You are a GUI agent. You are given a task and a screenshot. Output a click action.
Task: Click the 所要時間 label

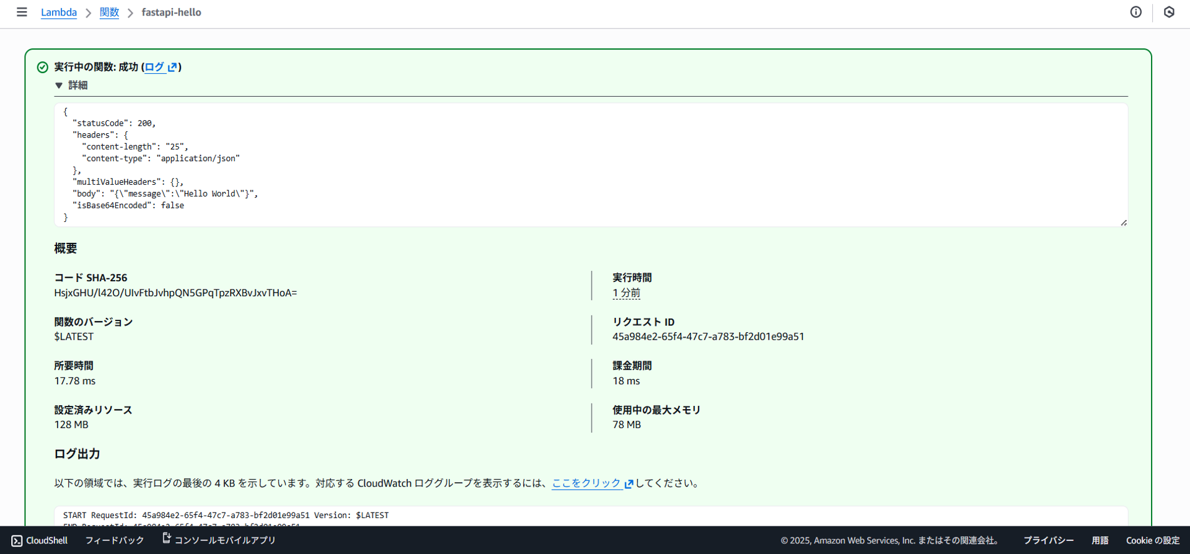click(x=74, y=366)
